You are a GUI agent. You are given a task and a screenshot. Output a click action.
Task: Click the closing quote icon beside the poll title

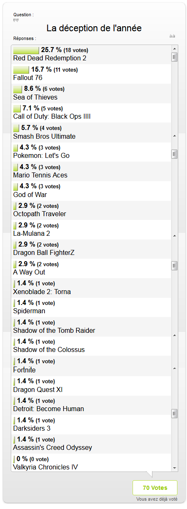(172, 36)
